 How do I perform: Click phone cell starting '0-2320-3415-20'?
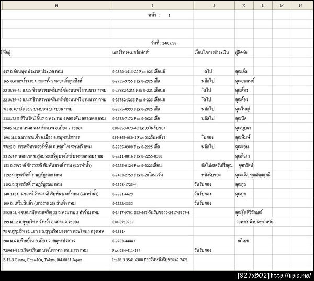pos(152,71)
